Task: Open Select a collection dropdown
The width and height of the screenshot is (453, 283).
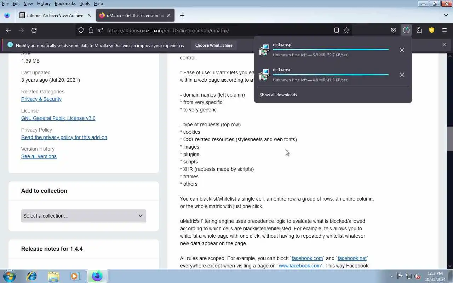Action: click(x=84, y=216)
